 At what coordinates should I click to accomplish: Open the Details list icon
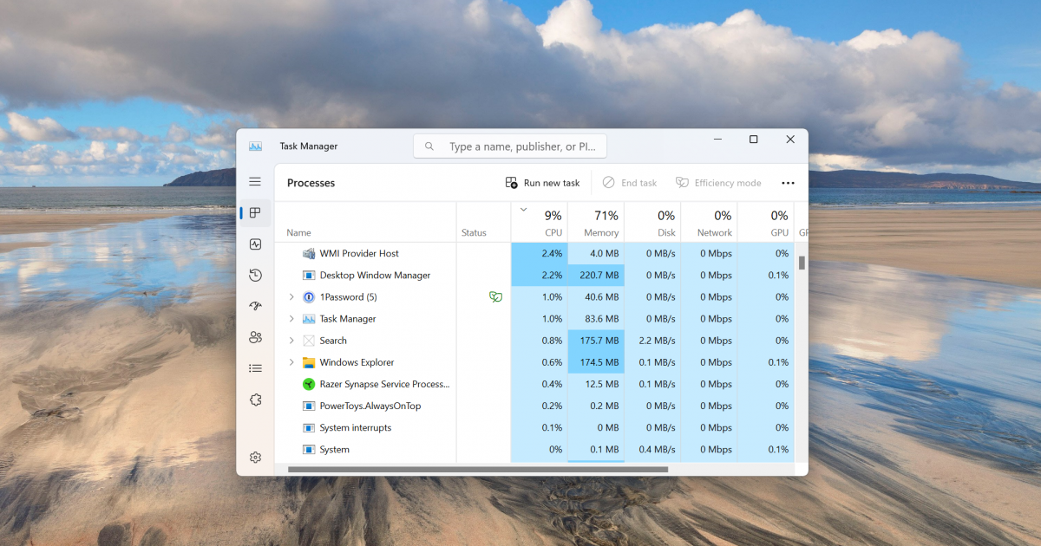click(x=254, y=367)
